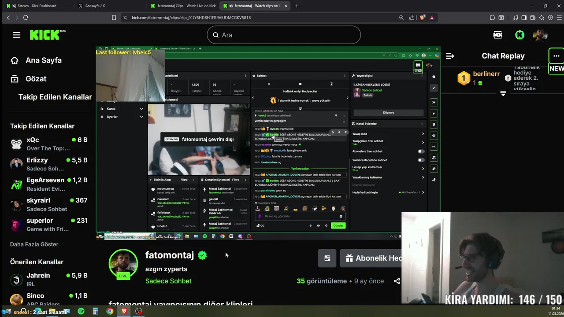Click the address bar share icon
The image size is (564, 317).
point(412,18)
